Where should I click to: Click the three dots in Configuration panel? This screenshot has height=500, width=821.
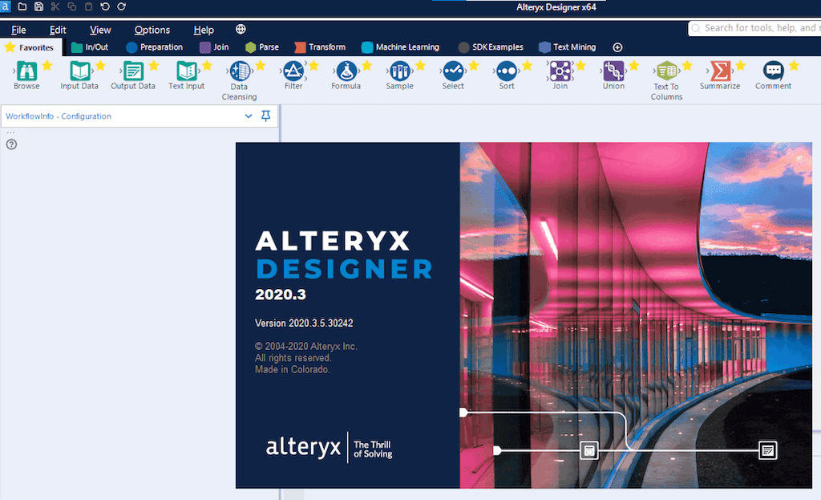(x=10, y=133)
